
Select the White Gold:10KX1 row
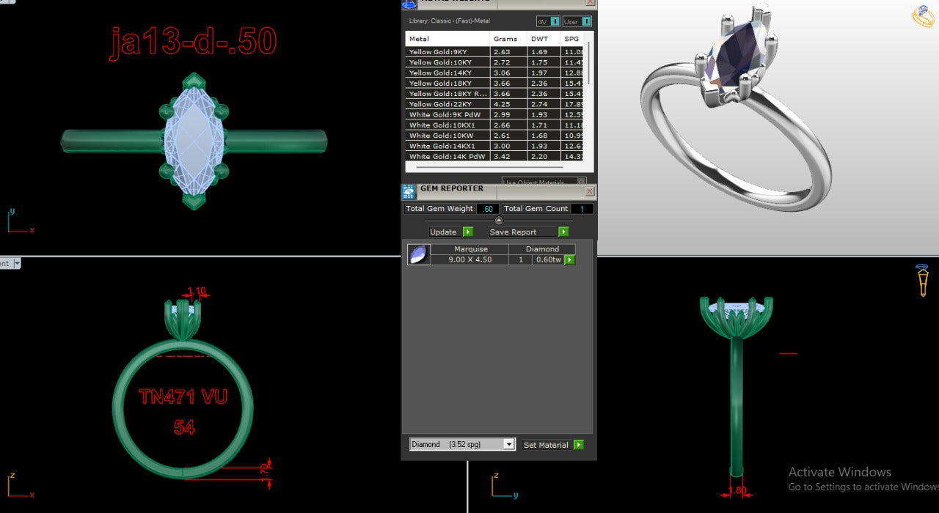tap(494, 125)
